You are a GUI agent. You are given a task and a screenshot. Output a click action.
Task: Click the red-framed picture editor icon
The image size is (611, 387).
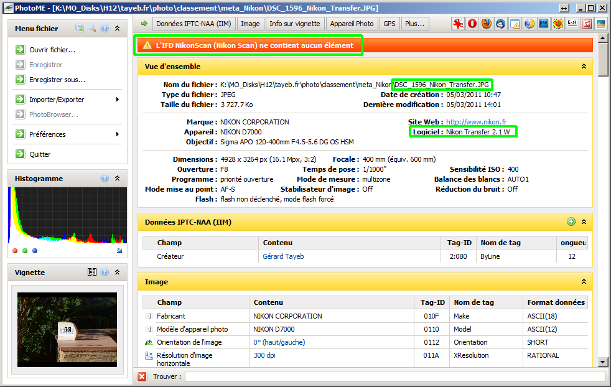(x=587, y=24)
